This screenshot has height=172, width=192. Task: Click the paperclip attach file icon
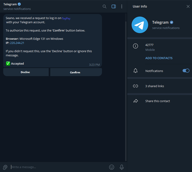[5, 167]
